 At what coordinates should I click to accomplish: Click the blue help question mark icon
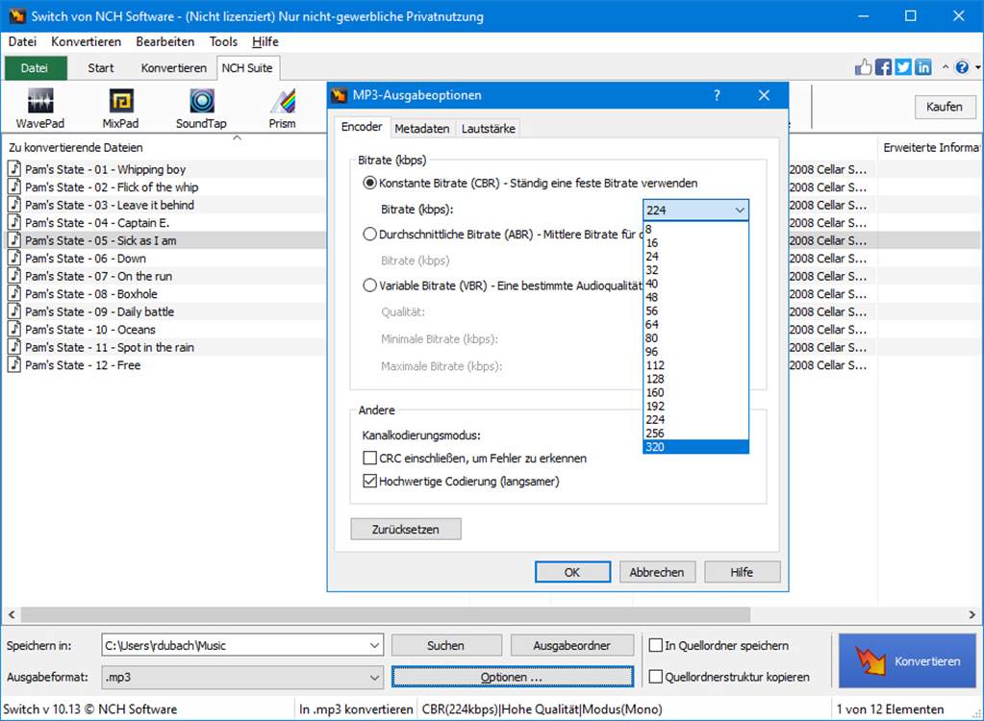[962, 67]
